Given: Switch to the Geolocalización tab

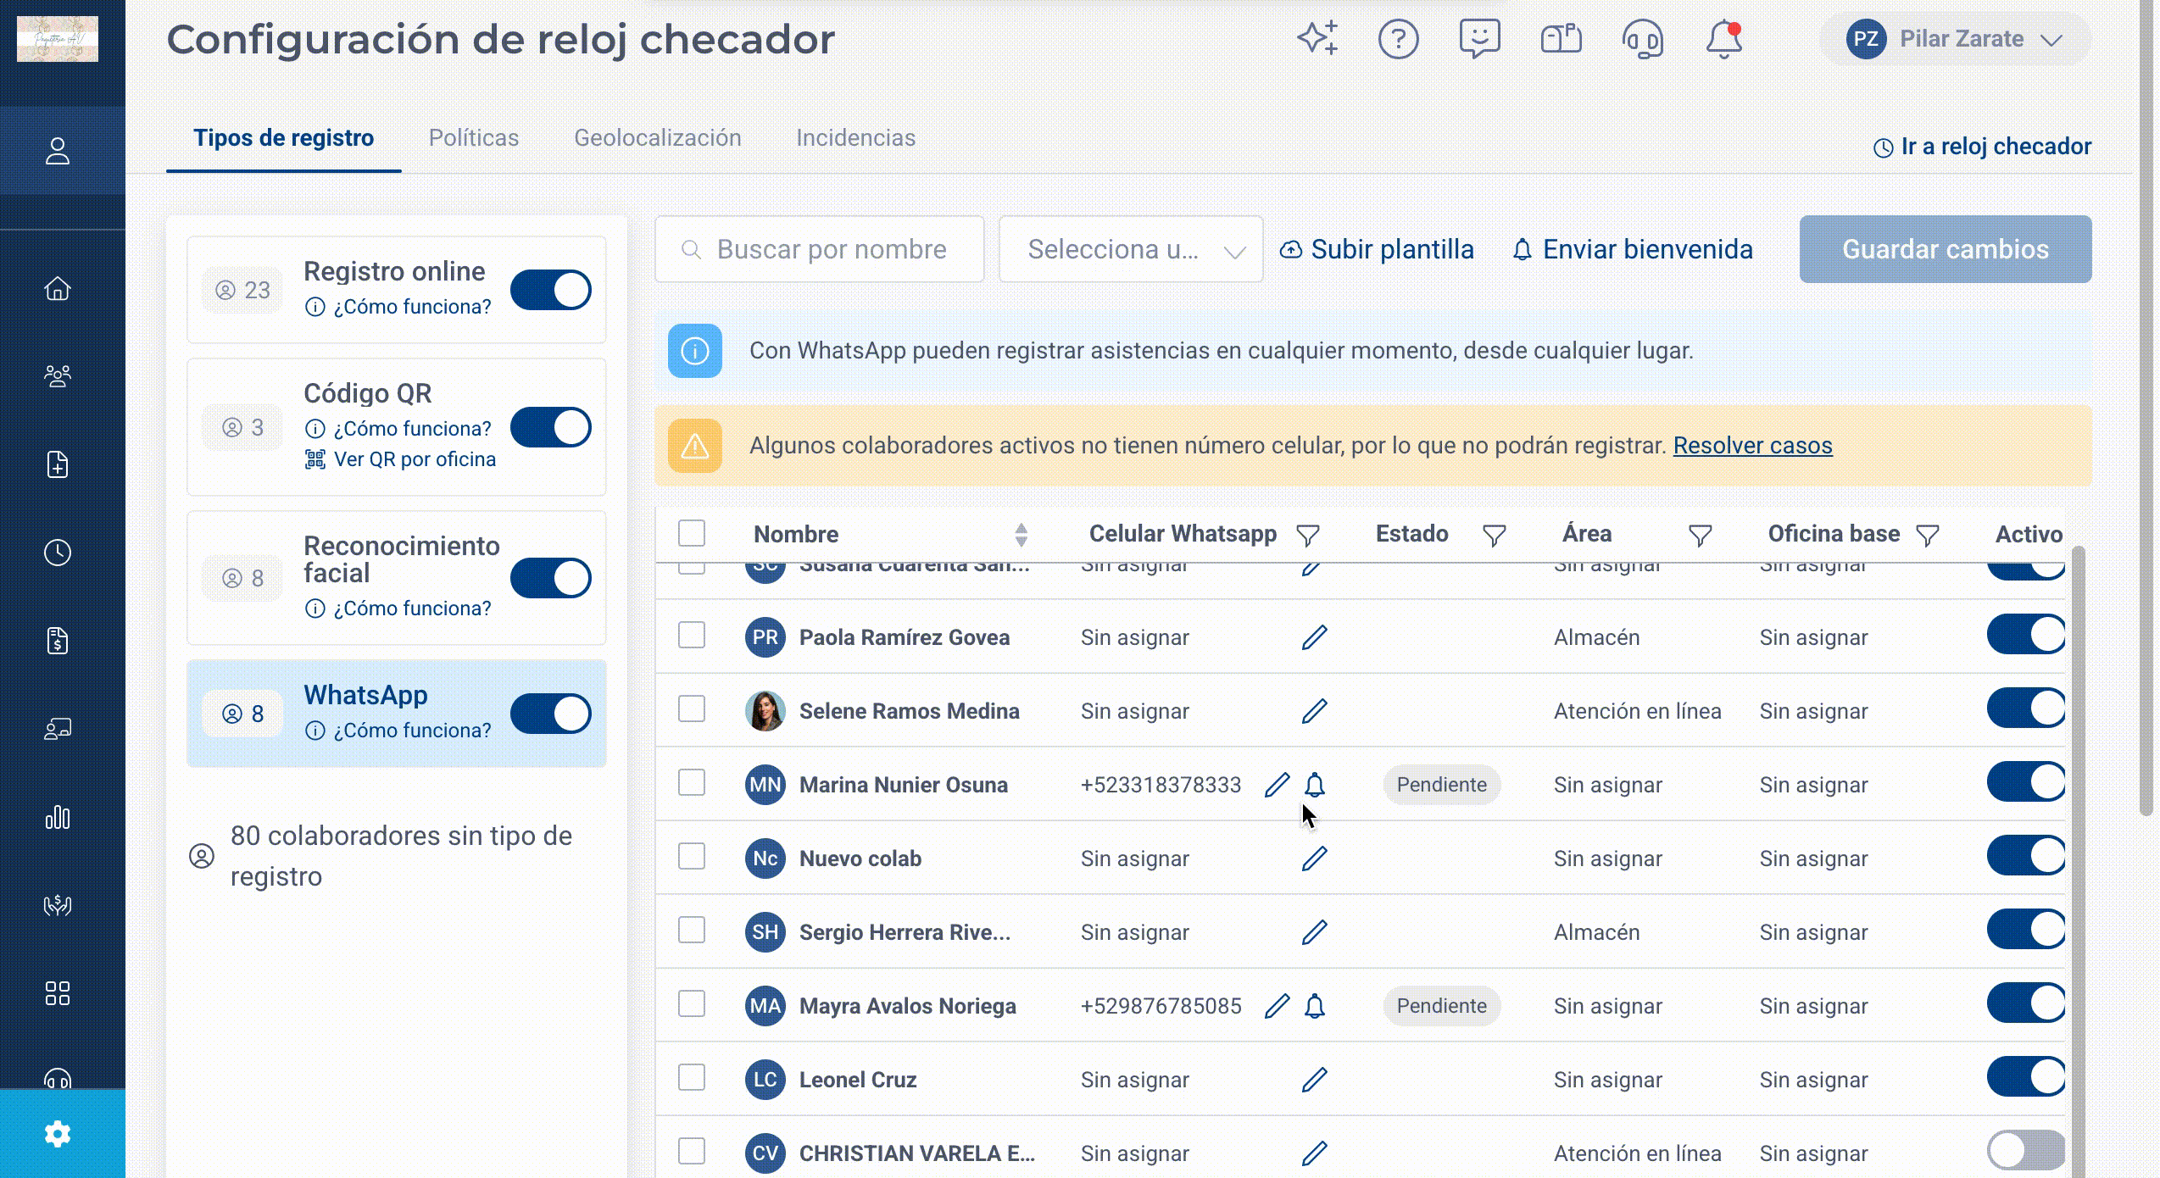Looking at the screenshot, I should (658, 137).
